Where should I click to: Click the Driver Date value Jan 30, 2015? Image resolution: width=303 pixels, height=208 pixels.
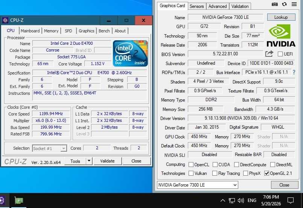pyautogui.click(x=207, y=127)
